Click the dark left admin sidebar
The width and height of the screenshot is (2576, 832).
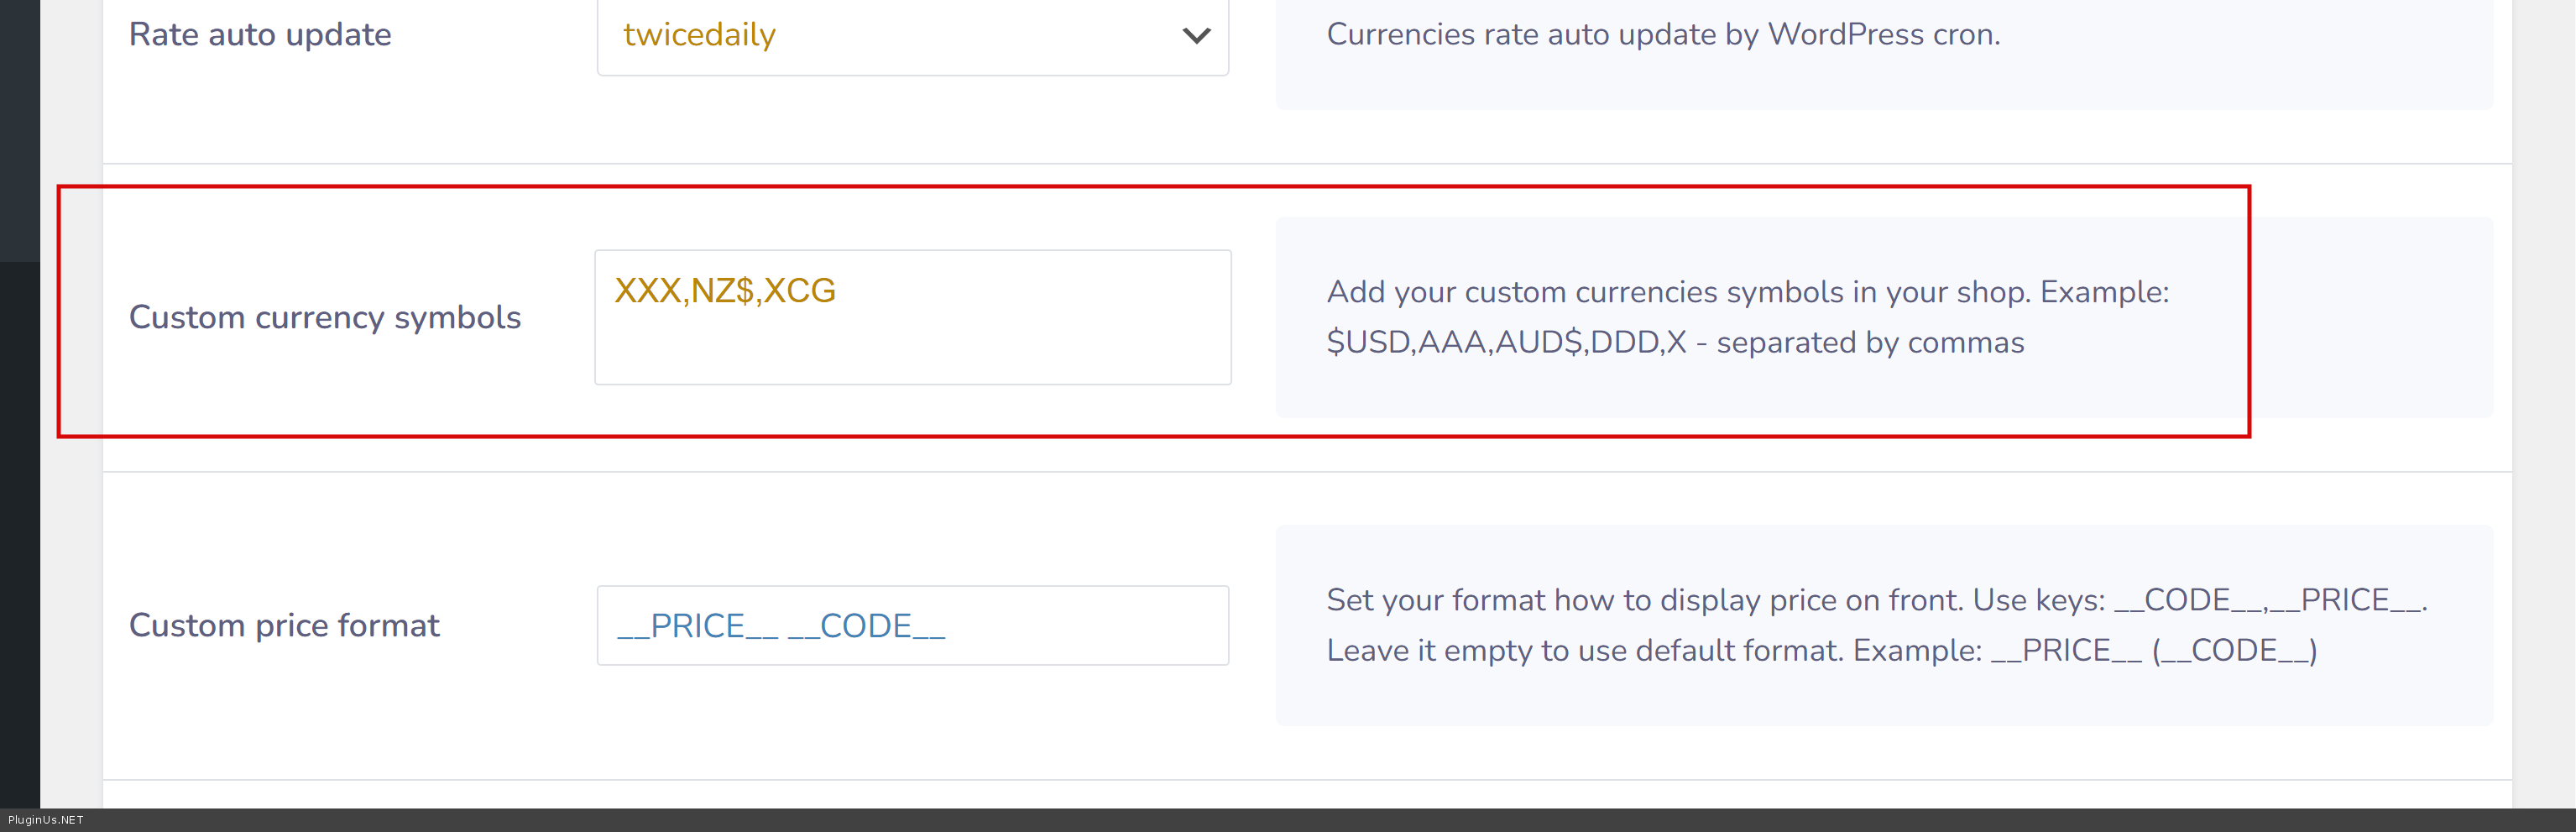pyautogui.click(x=19, y=400)
